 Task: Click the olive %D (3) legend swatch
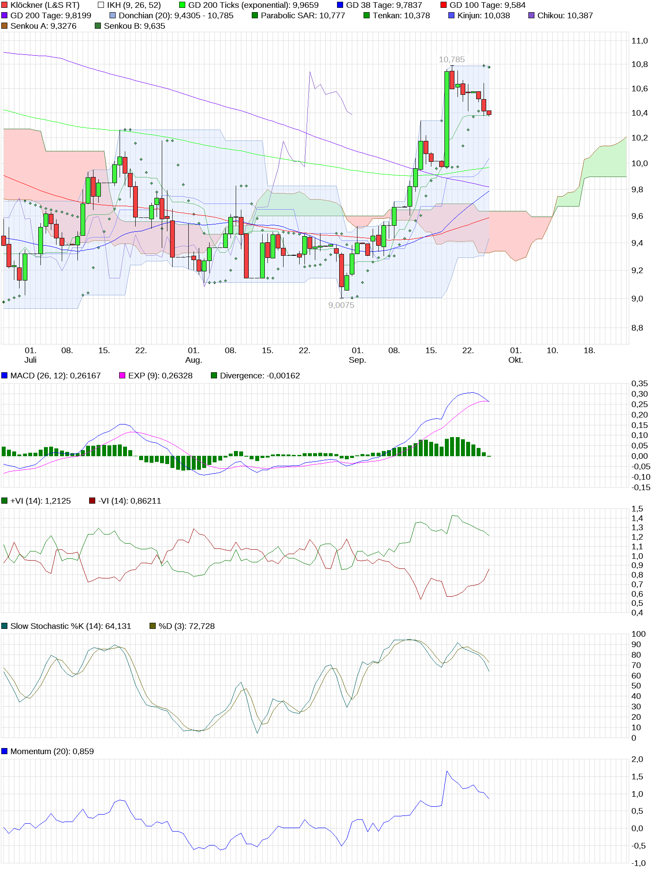pyautogui.click(x=153, y=626)
